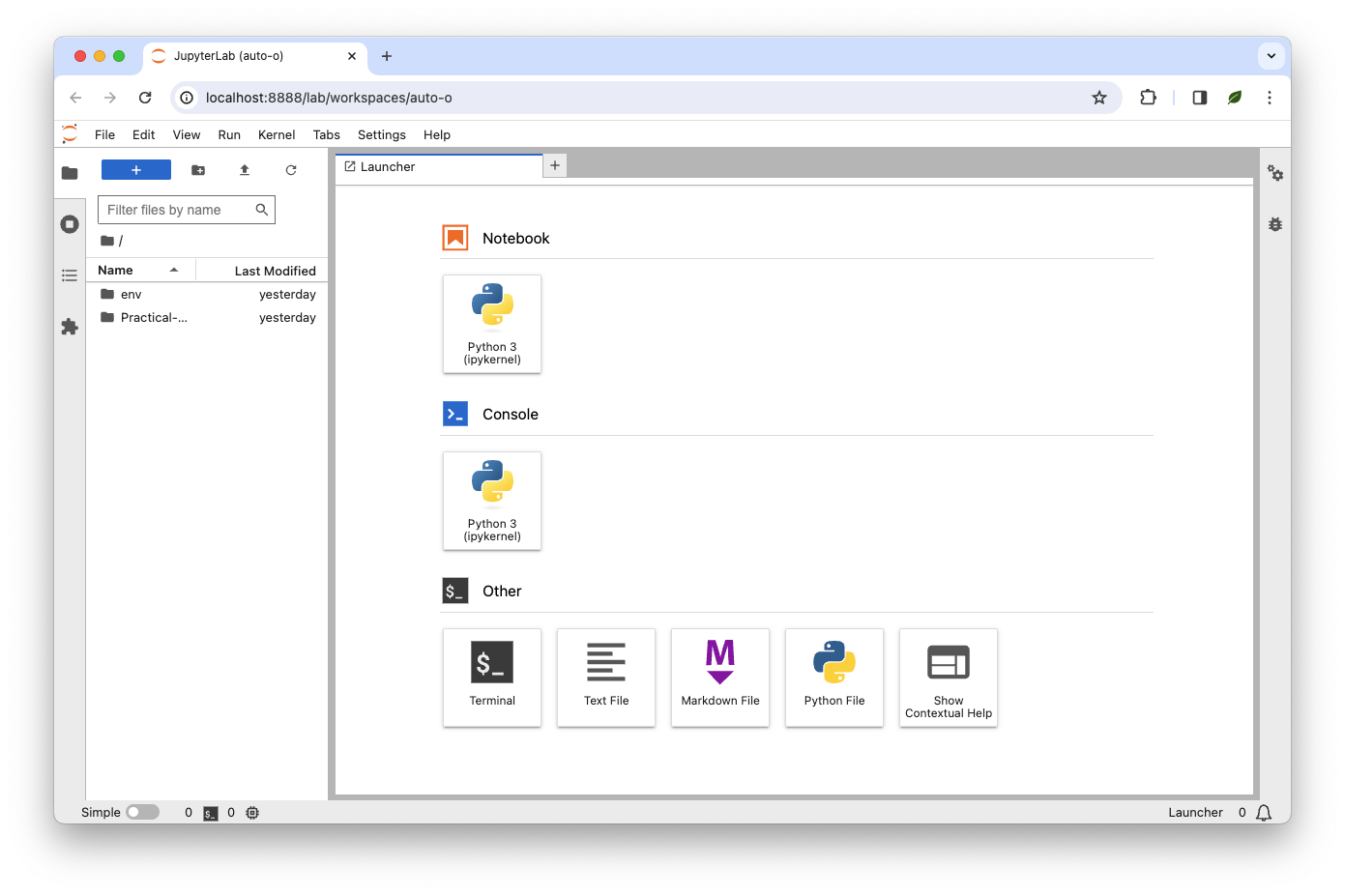Open the File Browser sidebar panel
The image size is (1345, 895).
point(70,173)
